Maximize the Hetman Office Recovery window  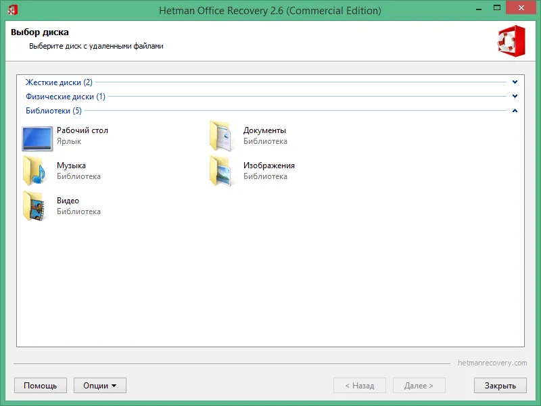pos(497,7)
